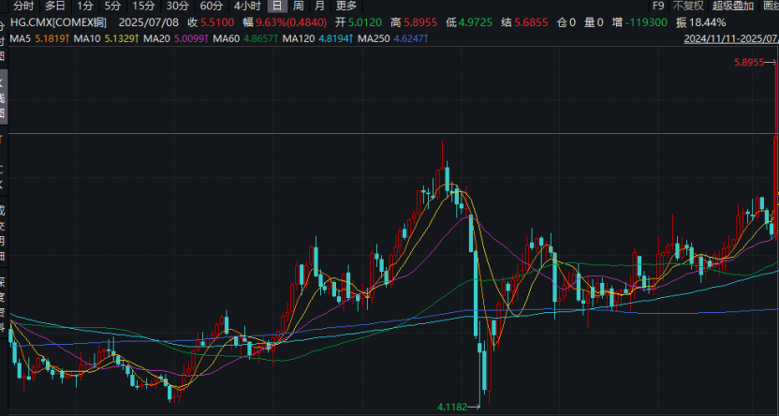Switch to 30分 candlesticks

178,6
